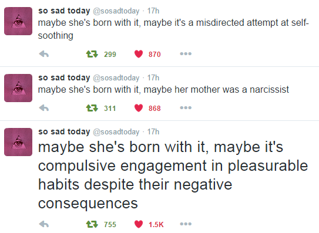
Task: Click the pyramid-eye avatar of second tweet
Action: [x=18, y=88]
